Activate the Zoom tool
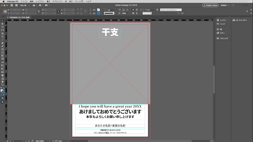The height and width of the screenshot is (142, 253). coord(2,85)
